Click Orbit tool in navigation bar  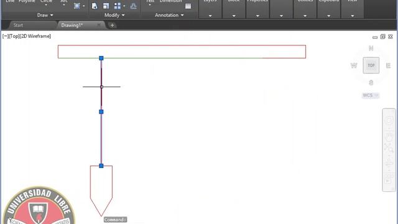[389, 162]
